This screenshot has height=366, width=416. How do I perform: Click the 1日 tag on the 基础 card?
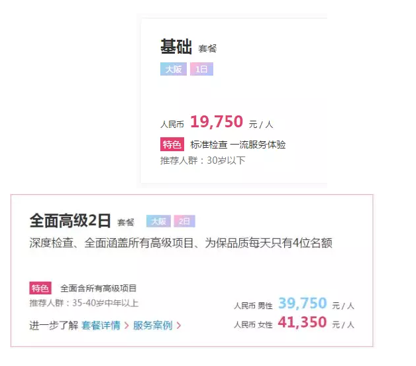pyautogui.click(x=201, y=69)
